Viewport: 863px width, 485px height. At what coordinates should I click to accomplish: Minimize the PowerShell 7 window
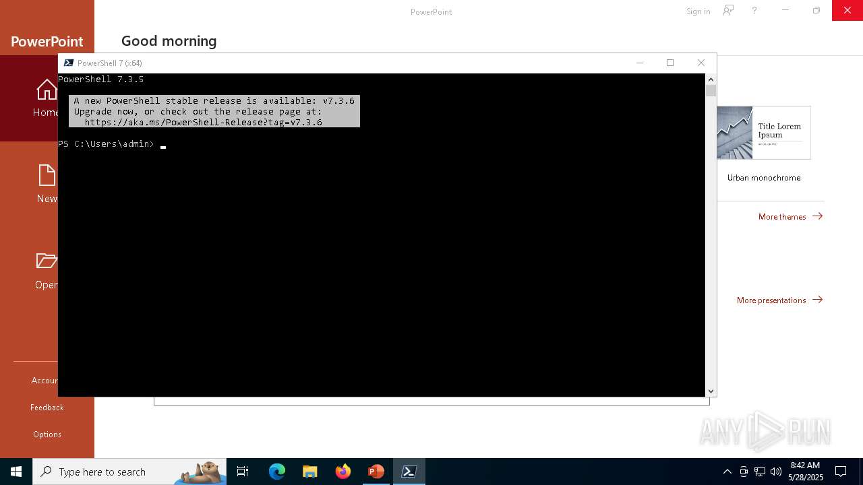pos(640,63)
